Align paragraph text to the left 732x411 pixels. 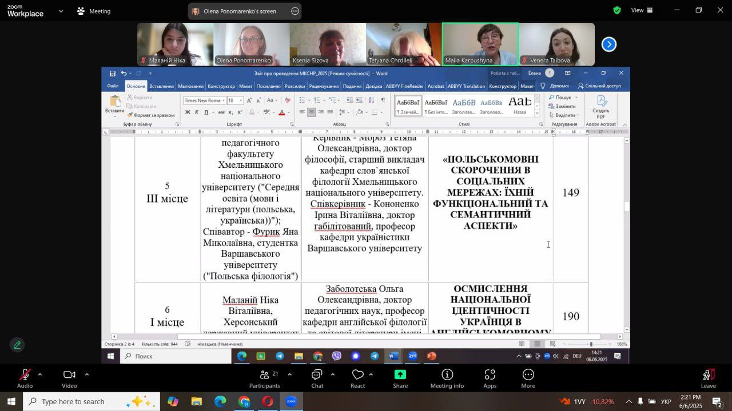pyautogui.click(x=302, y=112)
